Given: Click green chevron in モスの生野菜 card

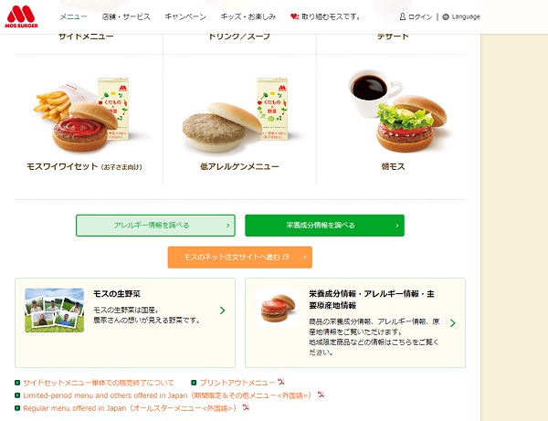Looking at the screenshot, I should click(x=222, y=310).
